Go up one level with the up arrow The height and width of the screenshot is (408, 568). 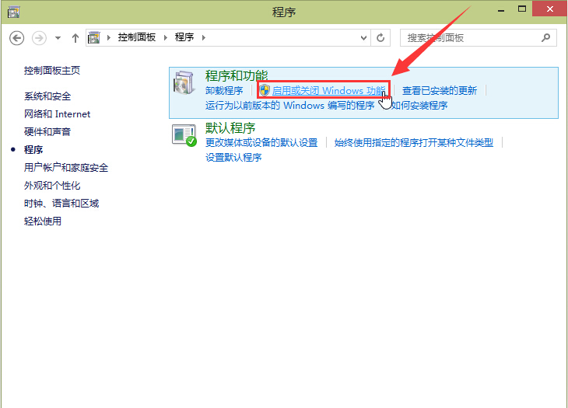[x=75, y=37]
